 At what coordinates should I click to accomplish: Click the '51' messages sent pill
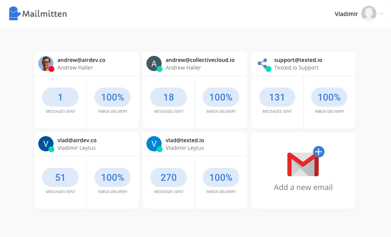pyautogui.click(x=60, y=177)
